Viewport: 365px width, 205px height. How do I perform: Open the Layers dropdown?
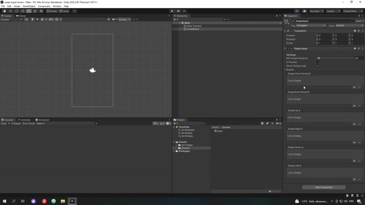(x=333, y=11)
